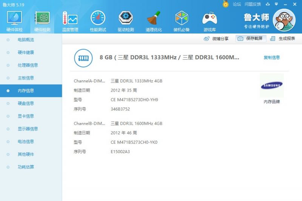Screen dimensions: 302x201
Task: Click the gold medal icon in title bar
Action: point(225,4)
